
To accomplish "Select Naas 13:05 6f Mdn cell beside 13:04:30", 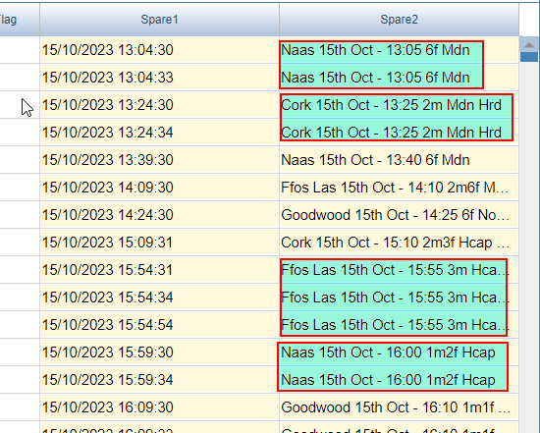I will (399, 50).
